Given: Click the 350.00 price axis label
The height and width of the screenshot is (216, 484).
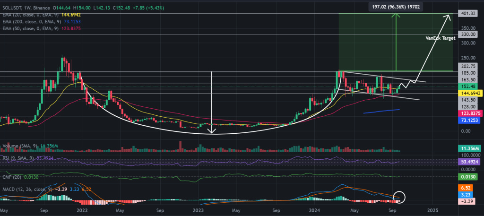Looking at the screenshot, I should pyautogui.click(x=469, y=28).
